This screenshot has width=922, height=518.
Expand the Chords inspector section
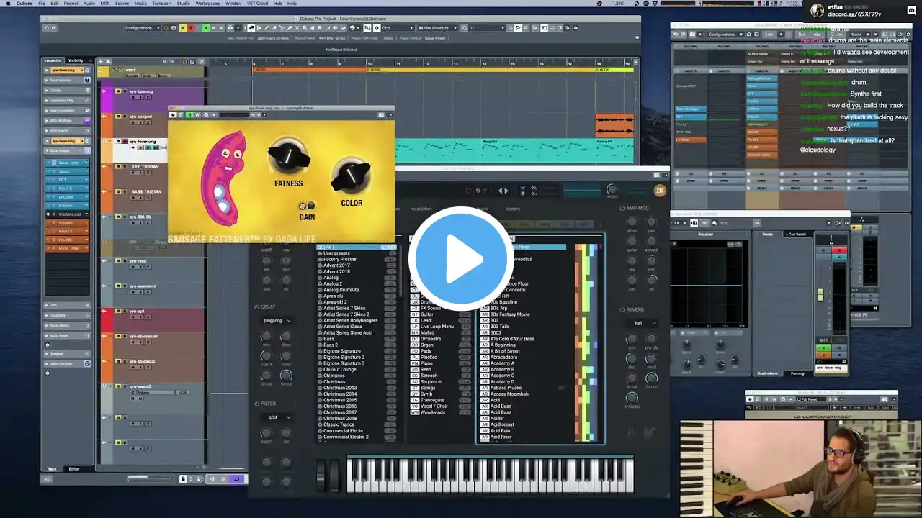[68, 91]
